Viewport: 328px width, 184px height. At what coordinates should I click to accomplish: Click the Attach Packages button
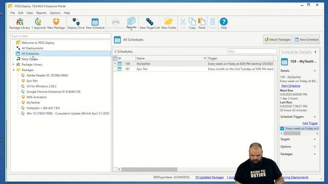278,40
